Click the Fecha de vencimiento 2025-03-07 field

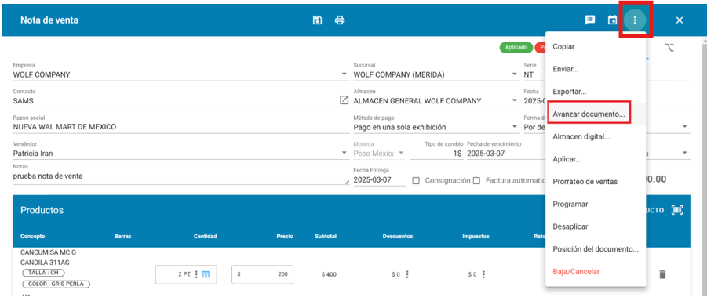[x=505, y=154]
